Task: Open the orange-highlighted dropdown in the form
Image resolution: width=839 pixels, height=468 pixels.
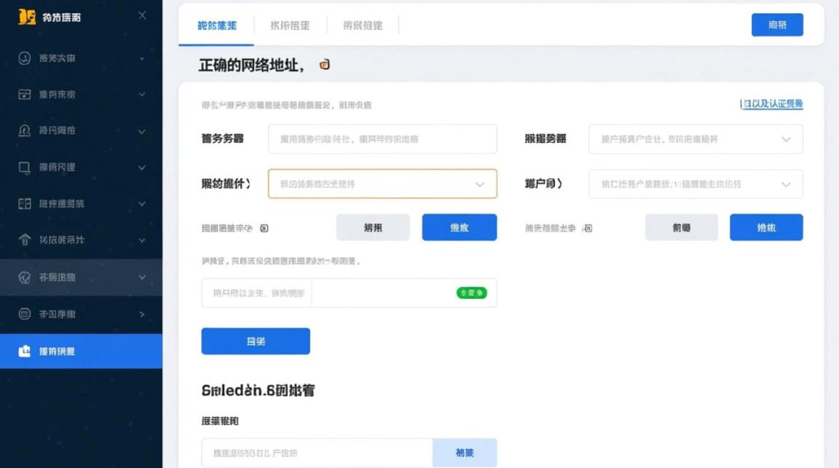Action: click(x=382, y=184)
